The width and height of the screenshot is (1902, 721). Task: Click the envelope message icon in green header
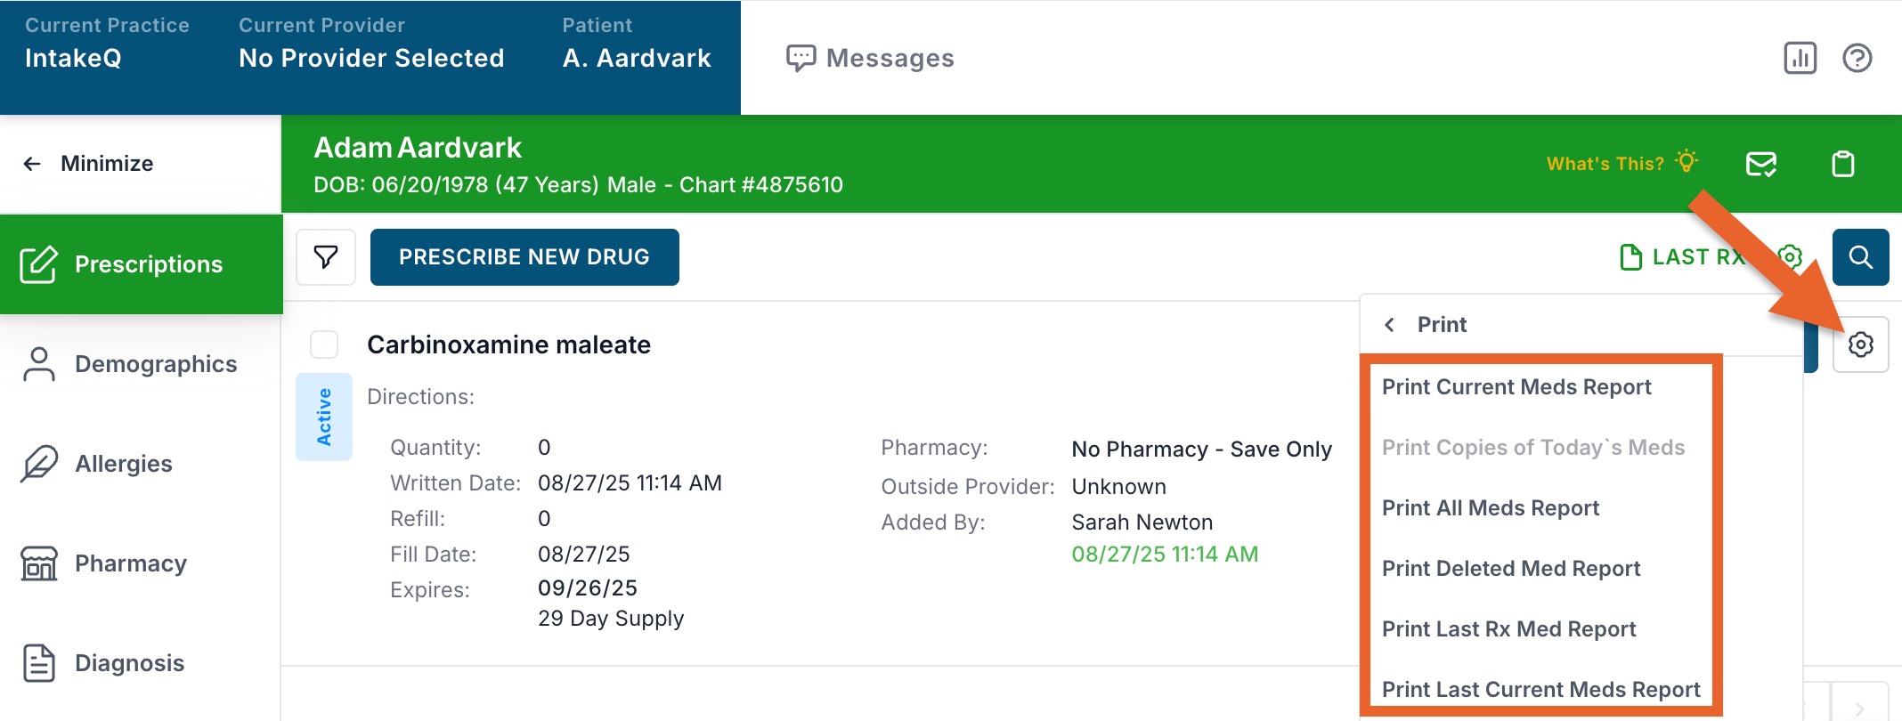click(1760, 164)
